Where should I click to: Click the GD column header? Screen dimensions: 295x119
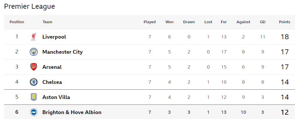click(262, 22)
